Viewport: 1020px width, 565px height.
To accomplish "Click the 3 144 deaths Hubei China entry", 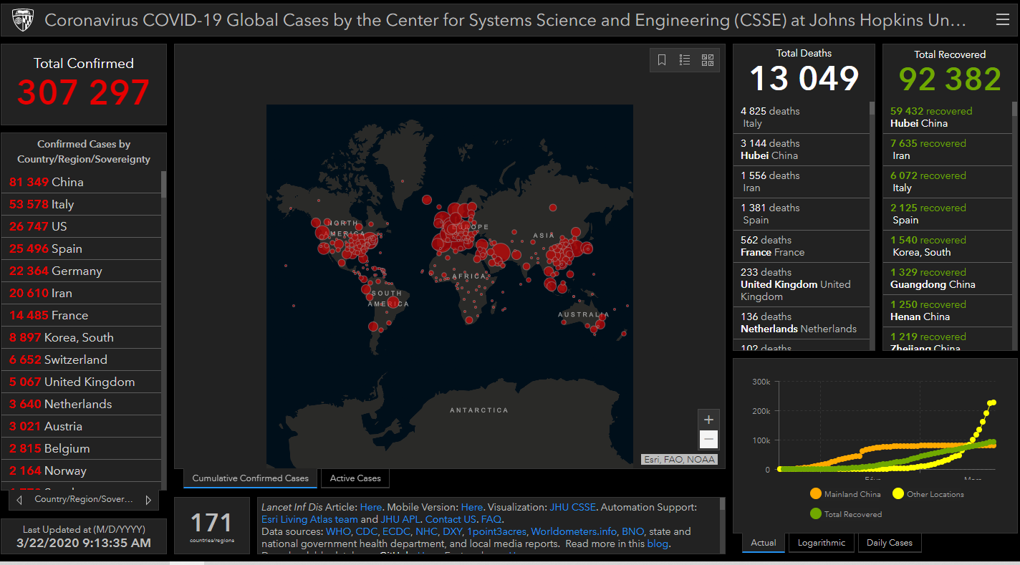I will [801, 150].
